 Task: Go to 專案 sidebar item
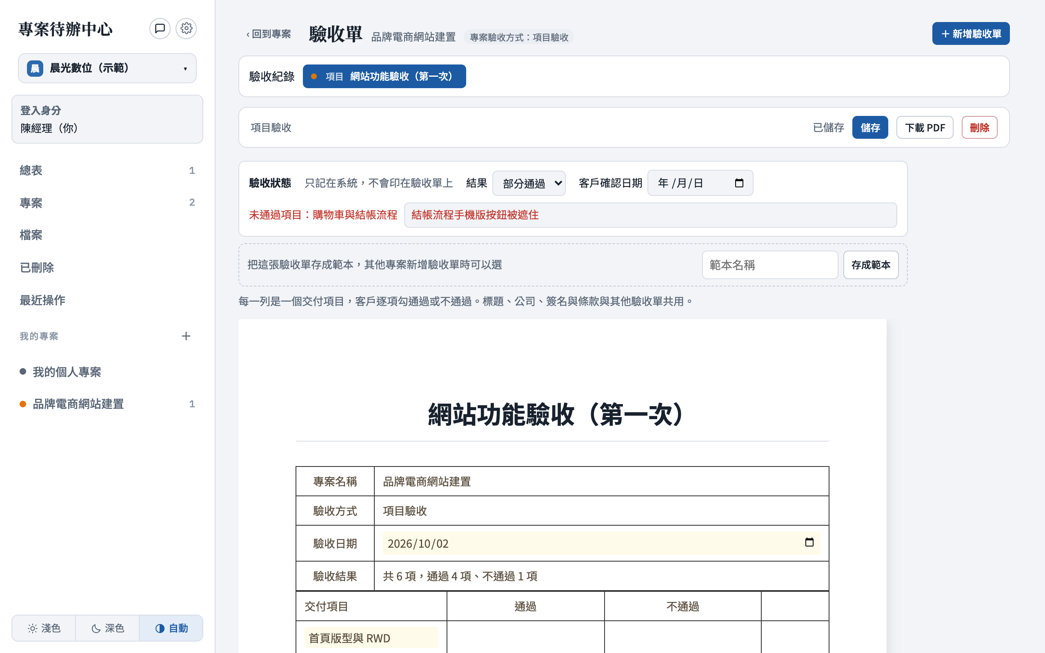(x=107, y=202)
